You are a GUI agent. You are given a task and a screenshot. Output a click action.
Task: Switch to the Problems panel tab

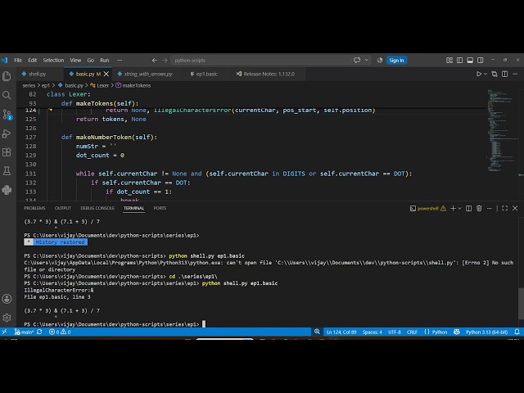tap(34, 208)
